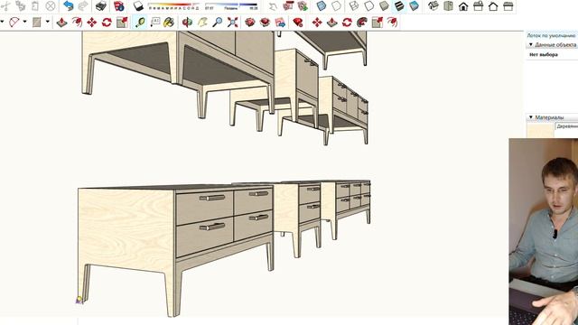Switch to Shaded style
The height and width of the screenshot is (325, 578).
coord(384,6)
